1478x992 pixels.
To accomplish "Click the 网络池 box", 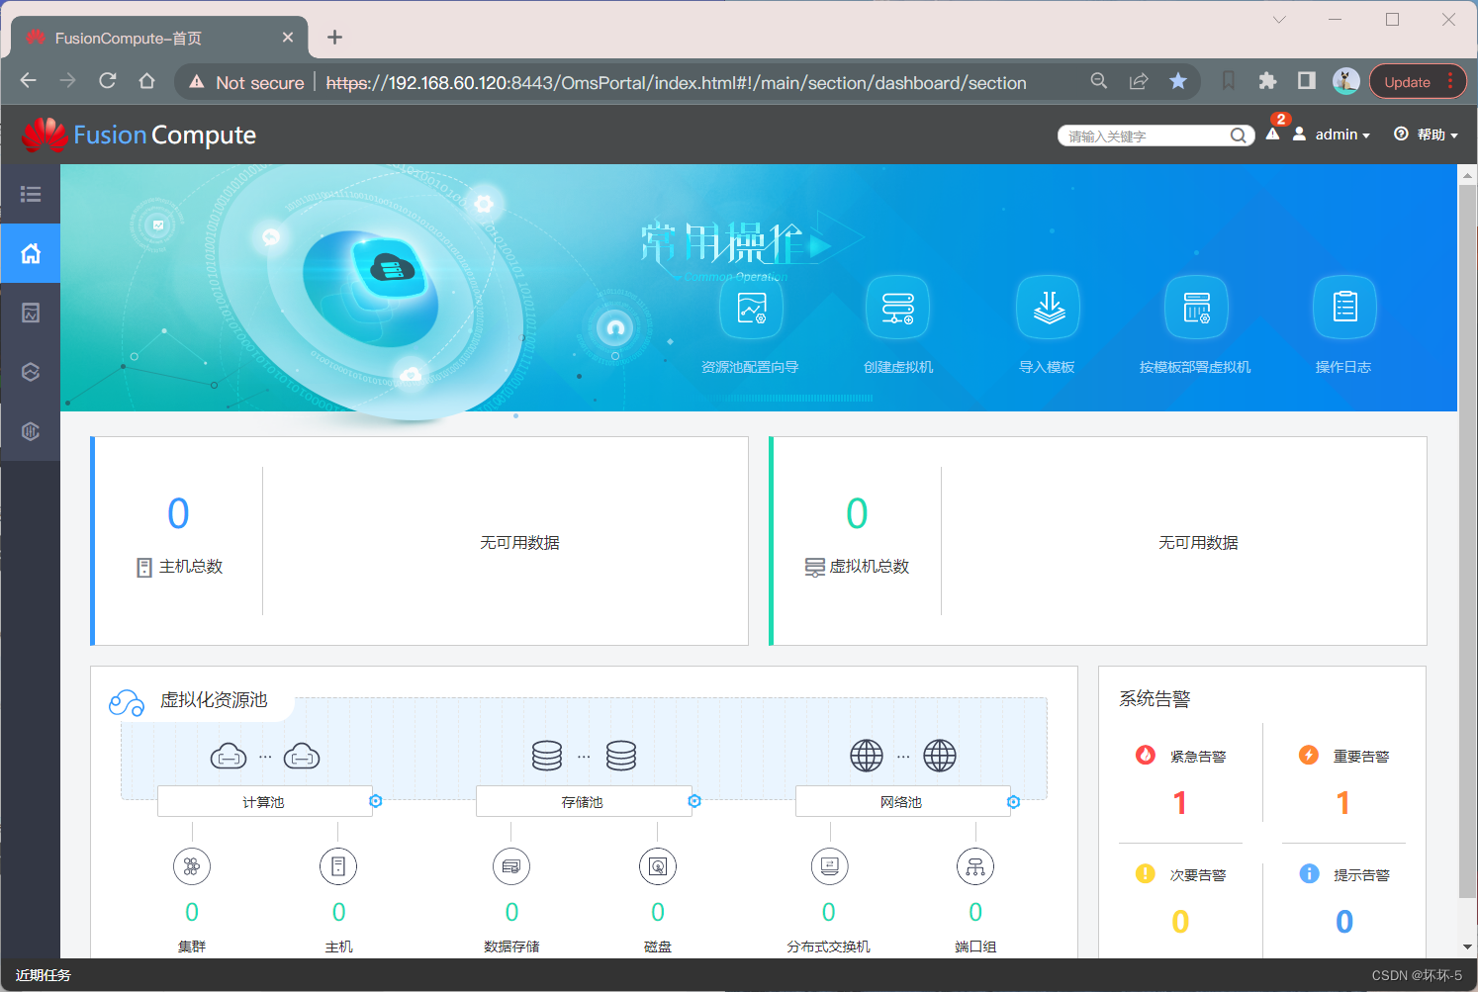I will [901, 802].
